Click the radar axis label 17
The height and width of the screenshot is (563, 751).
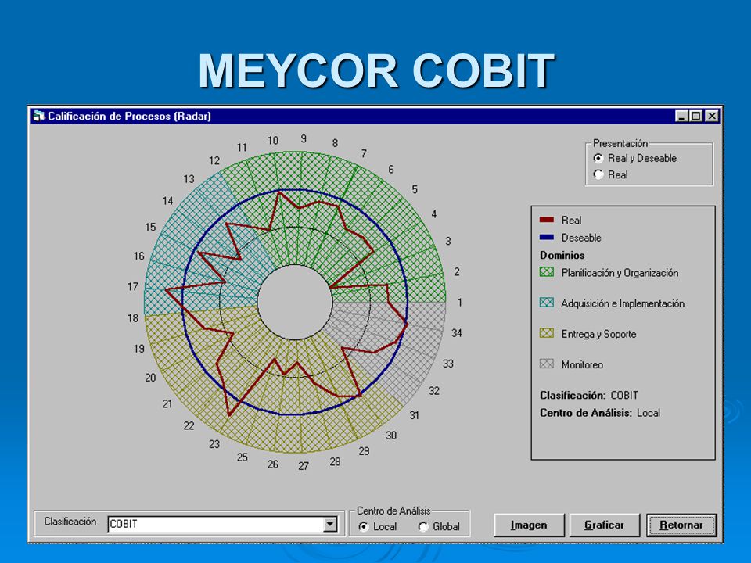133,287
